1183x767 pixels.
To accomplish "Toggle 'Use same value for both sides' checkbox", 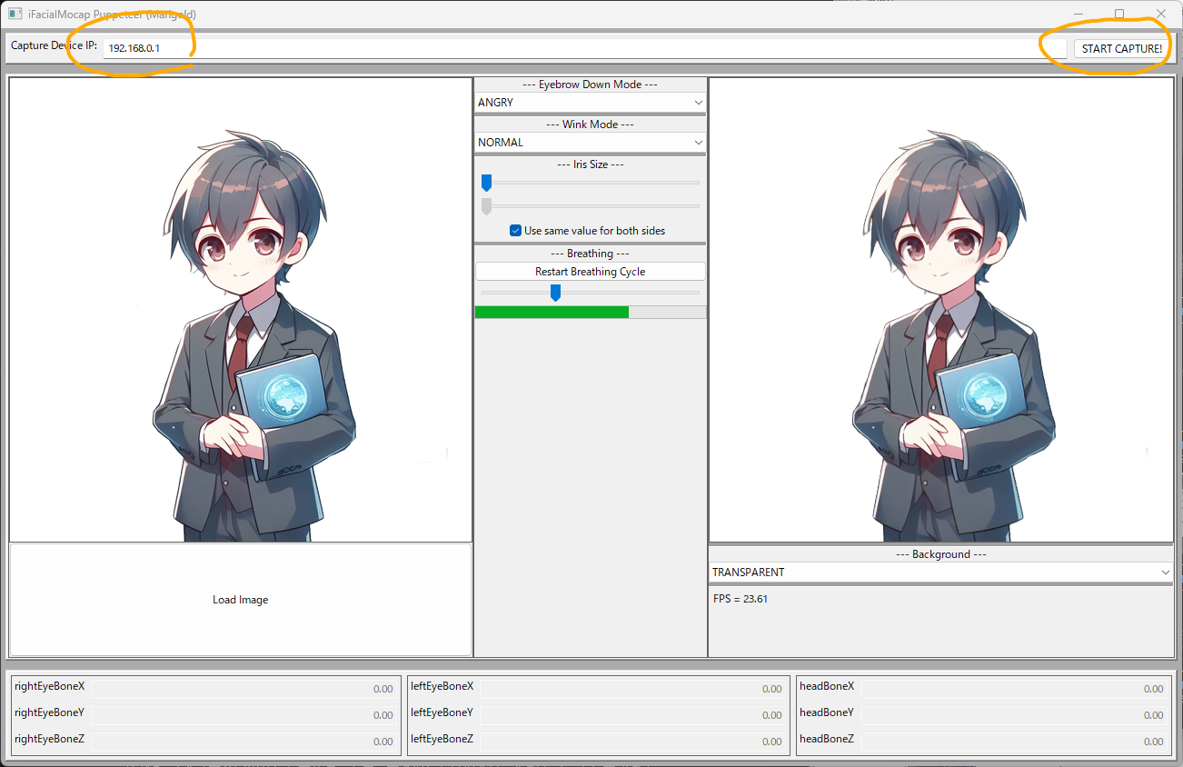I will [516, 230].
